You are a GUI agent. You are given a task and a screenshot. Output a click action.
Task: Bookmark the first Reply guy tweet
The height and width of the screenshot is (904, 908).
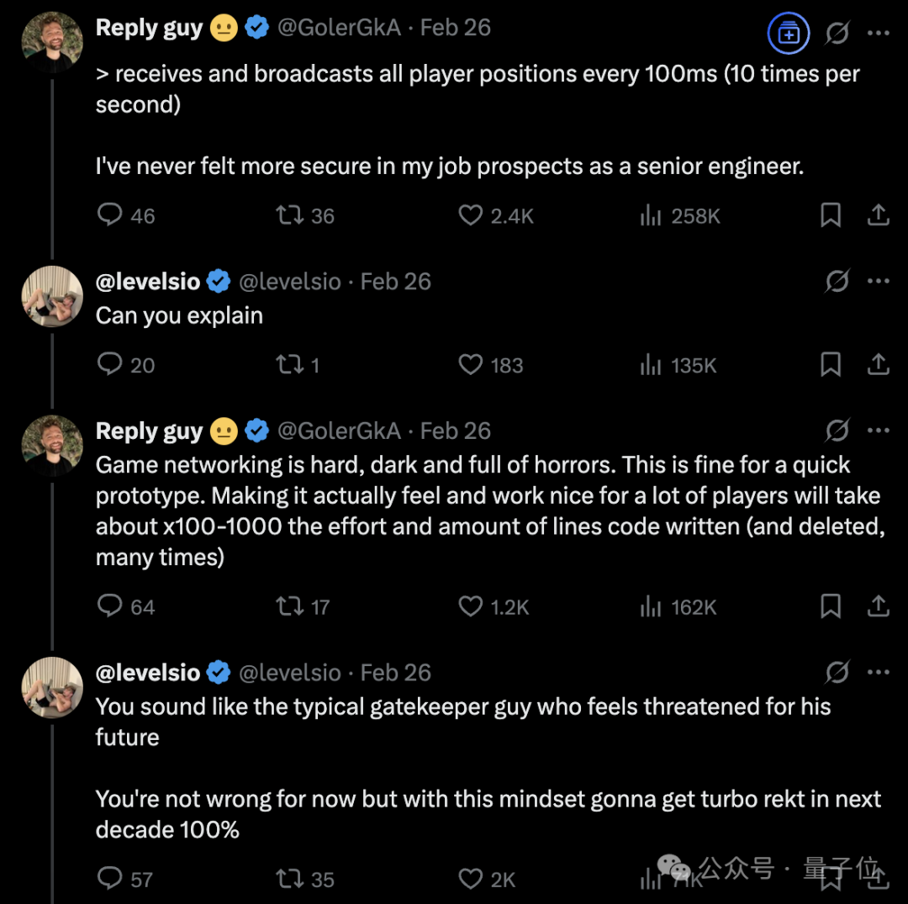click(831, 214)
